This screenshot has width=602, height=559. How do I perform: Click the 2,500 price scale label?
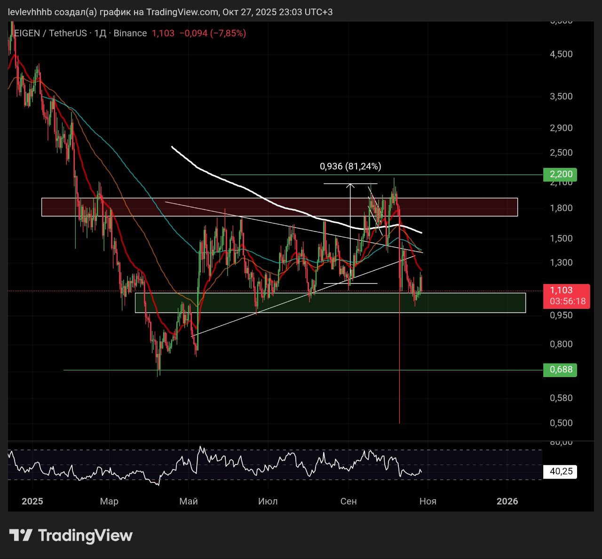click(x=561, y=153)
